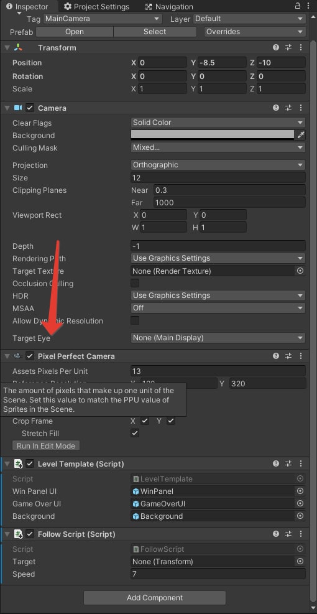
Task: Open Follow Script preset selector
Action: tap(288, 534)
